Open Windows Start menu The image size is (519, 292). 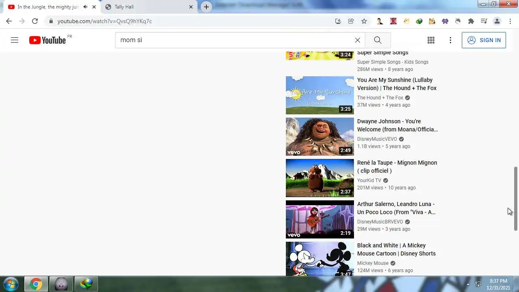tap(11, 284)
